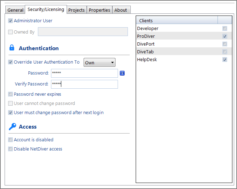237x189 pixels.
Task: Click the blue password info icon
Action: tap(122, 73)
